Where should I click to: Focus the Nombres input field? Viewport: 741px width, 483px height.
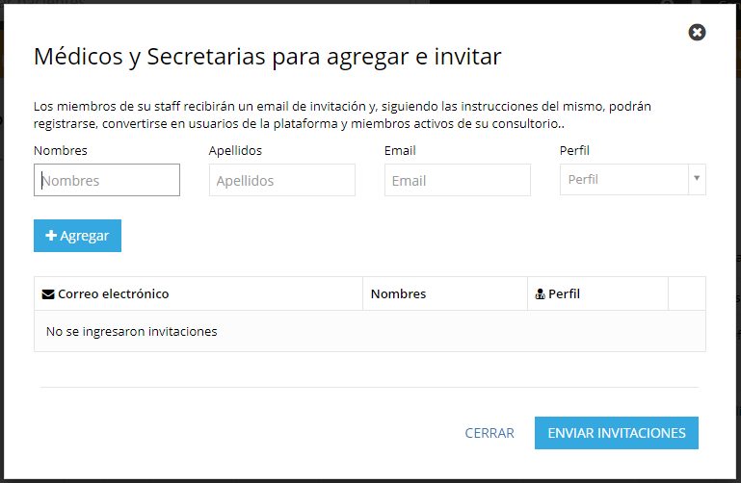[x=107, y=180]
